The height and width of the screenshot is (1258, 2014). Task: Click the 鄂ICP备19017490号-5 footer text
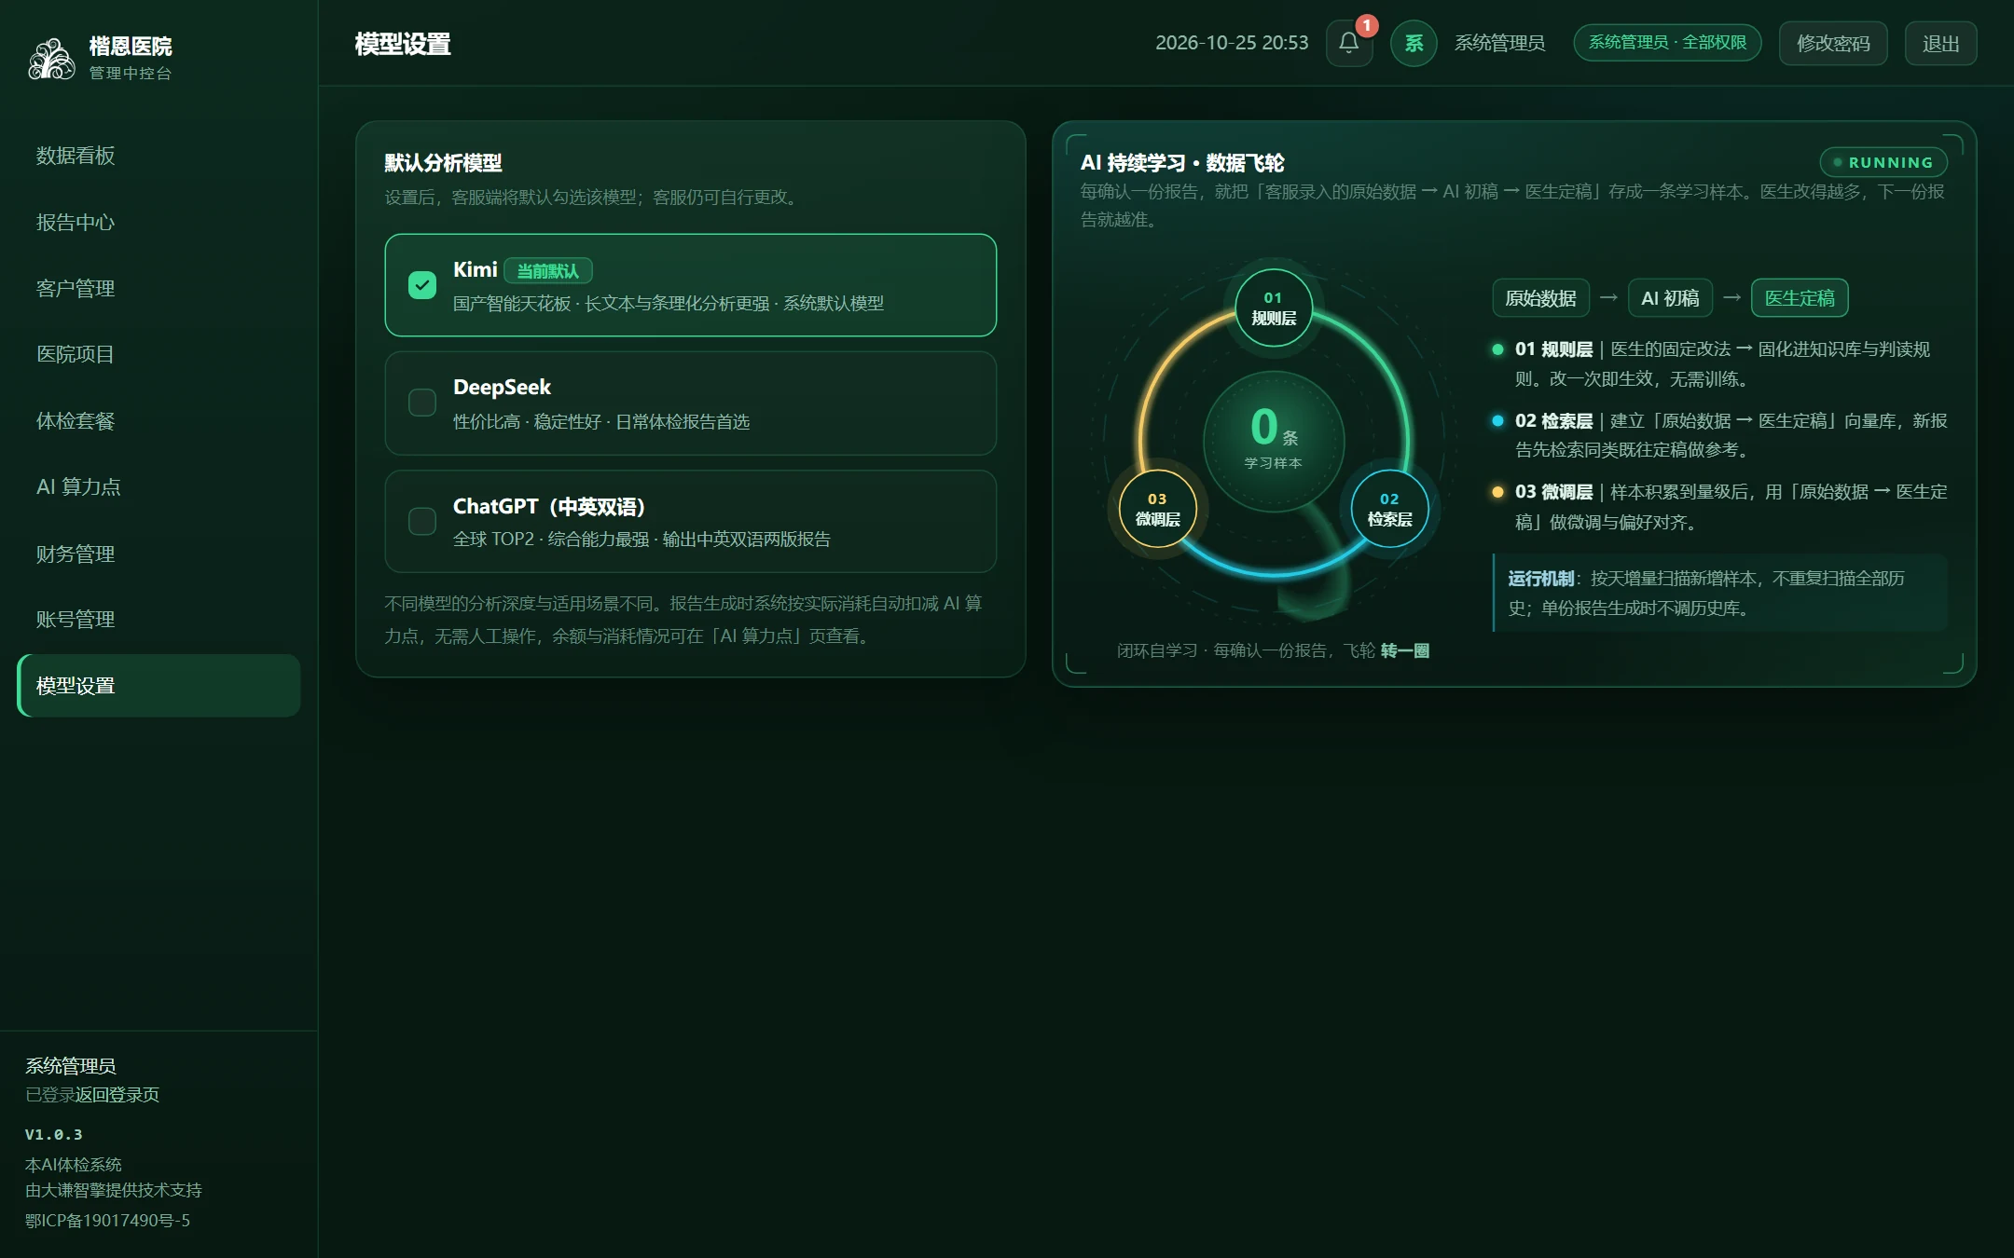click(x=107, y=1220)
